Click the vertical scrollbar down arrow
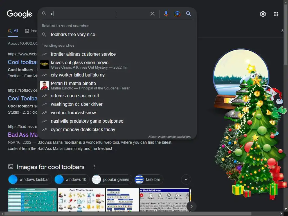Image resolution: width=288 pixels, height=216 pixels. [286, 209]
